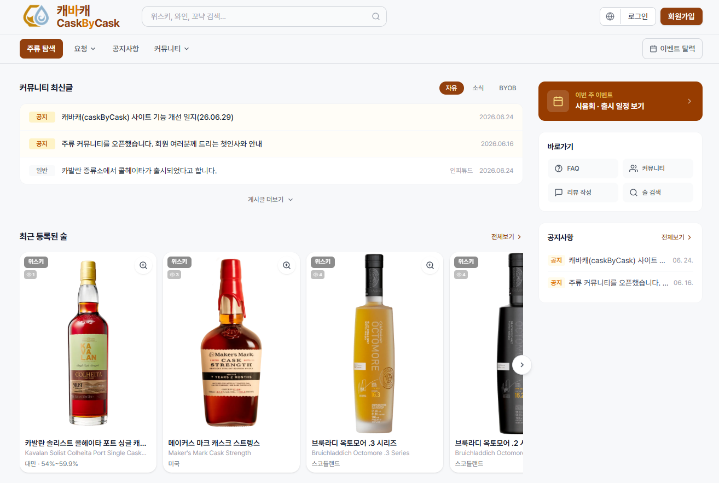Open Bruichladdich Octomore .3 Series bottle card
The height and width of the screenshot is (483, 719).
[375, 362]
